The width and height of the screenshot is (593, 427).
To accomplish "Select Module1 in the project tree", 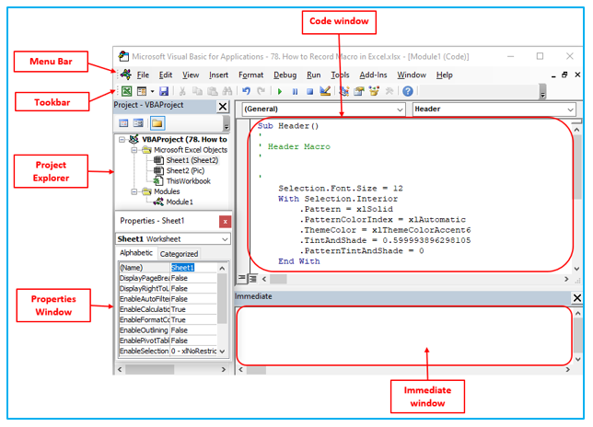I will click(180, 202).
